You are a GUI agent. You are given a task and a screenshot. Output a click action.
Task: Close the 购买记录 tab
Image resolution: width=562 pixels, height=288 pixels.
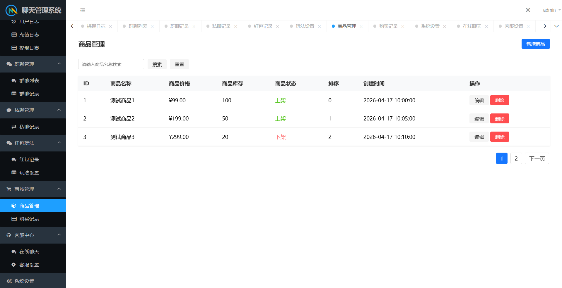pyautogui.click(x=403, y=27)
